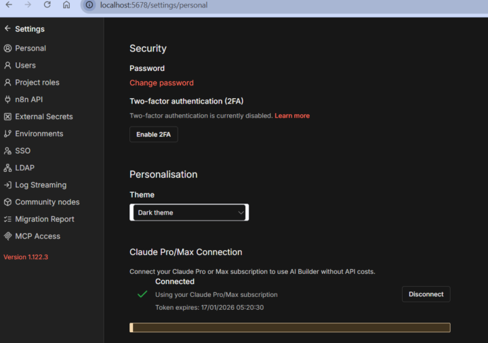This screenshot has width=488, height=343.
Task: Open Log Streaming settings
Action: 41,185
